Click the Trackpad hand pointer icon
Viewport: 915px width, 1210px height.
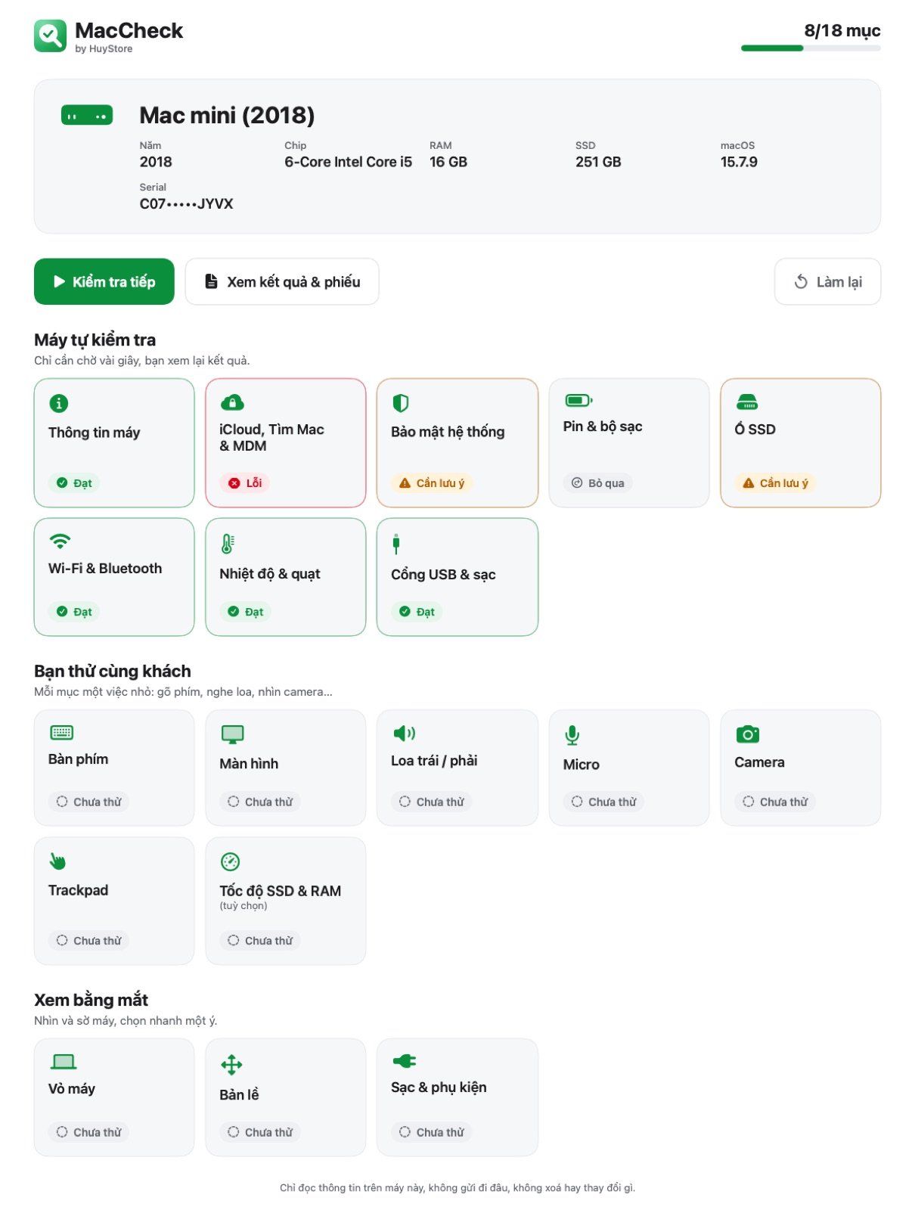point(57,861)
